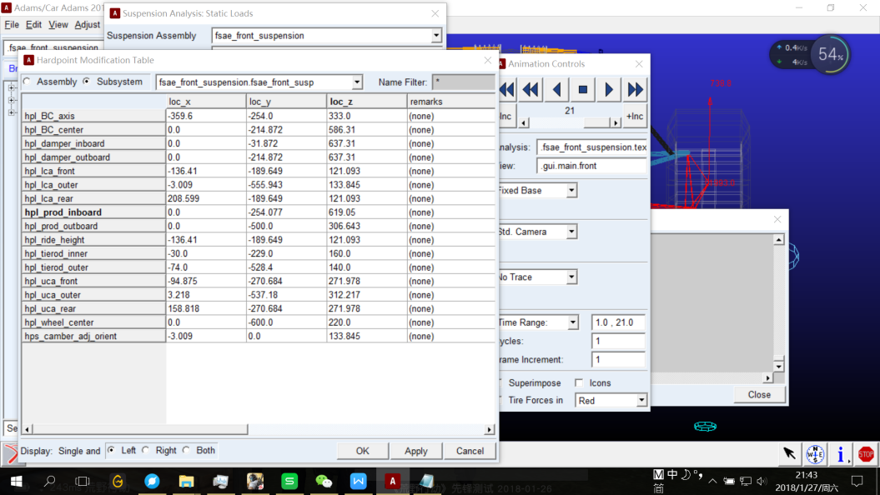
Task: Click Frame Increment field
Action: click(x=618, y=359)
